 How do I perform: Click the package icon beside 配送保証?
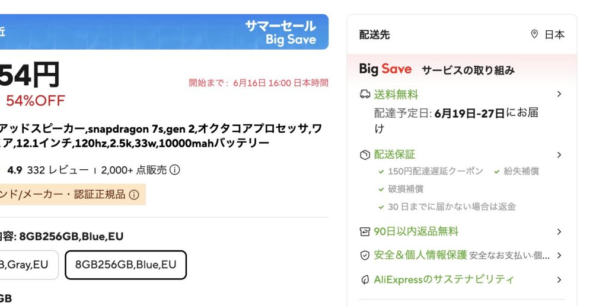click(365, 154)
